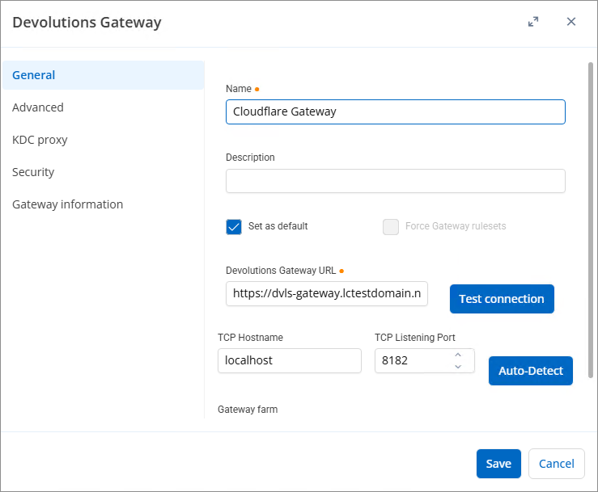This screenshot has height=492, width=598.
Task: Save the gateway configuration
Action: pos(498,464)
